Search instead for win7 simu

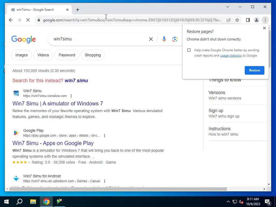click(76, 80)
